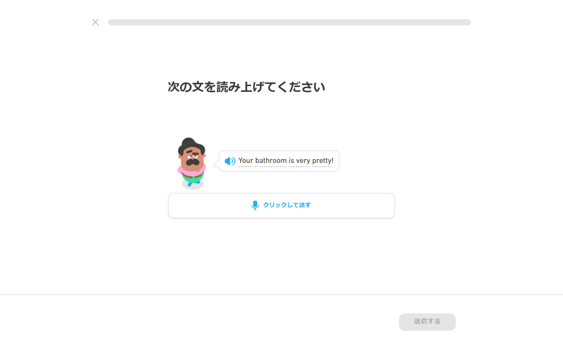The image size is (563, 347).
Task: Click the クリックして話す text label
Action: point(287,205)
